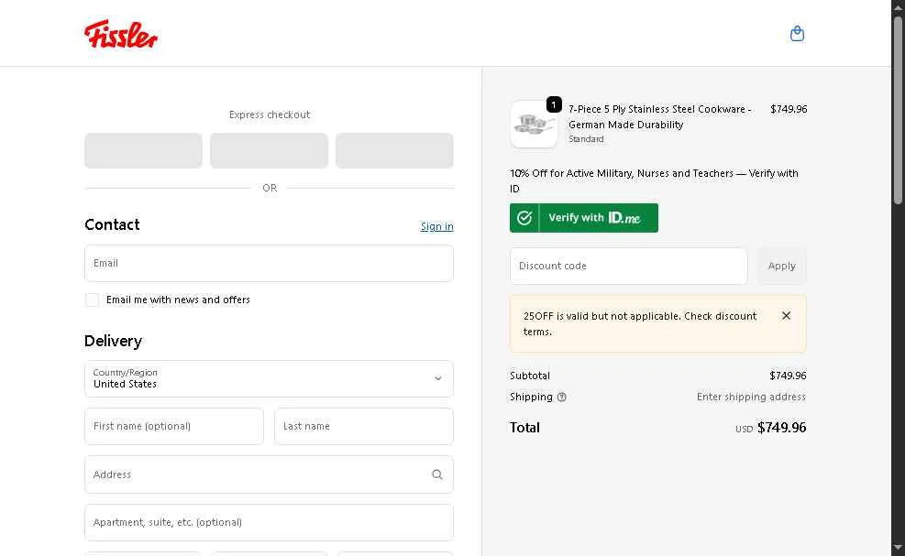Click the Verify with ID.me button
905x556 pixels.
point(584,218)
